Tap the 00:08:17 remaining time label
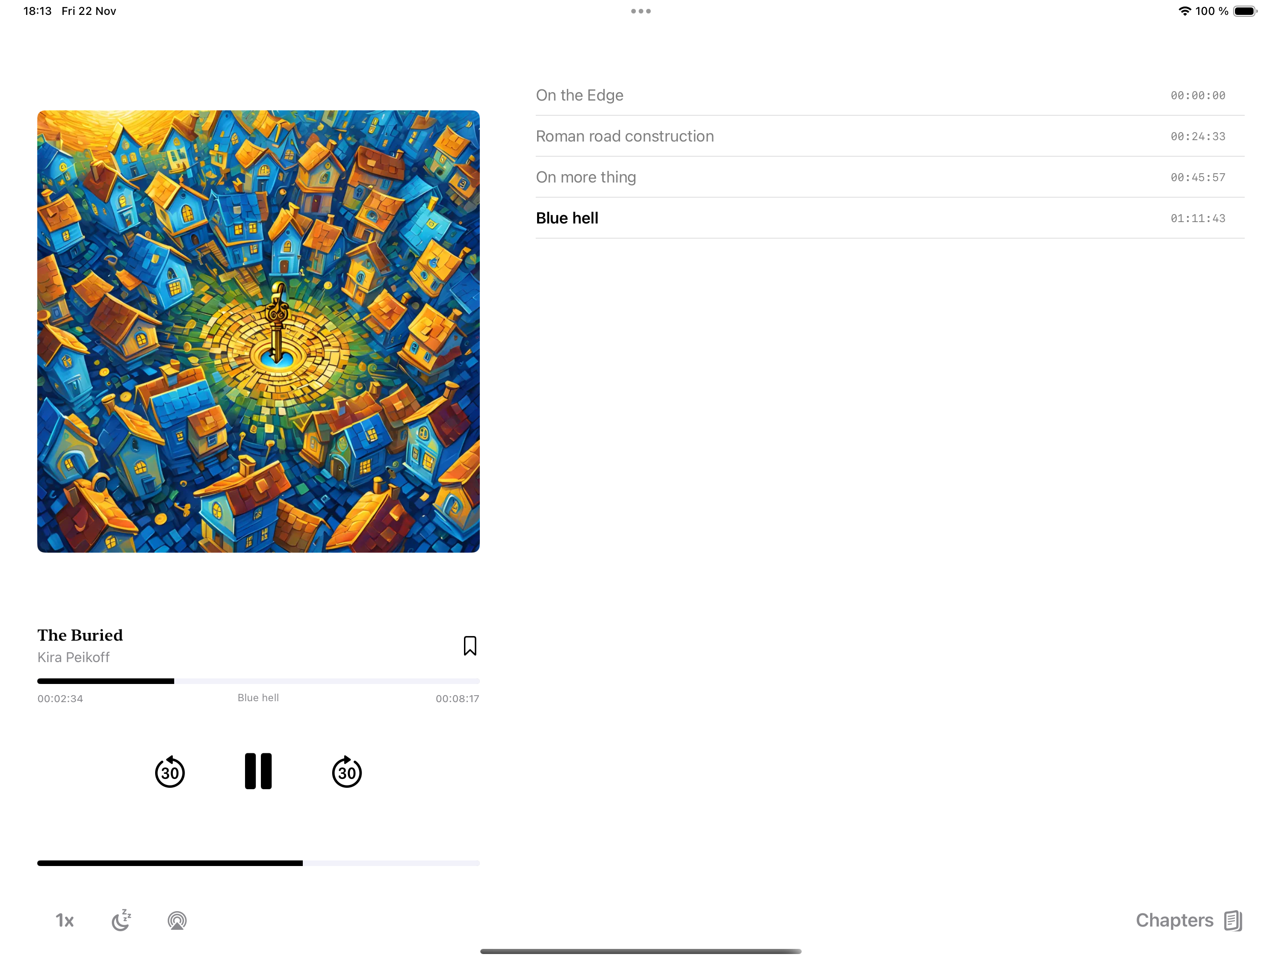Screen dimensions: 1282x961 [457, 698]
